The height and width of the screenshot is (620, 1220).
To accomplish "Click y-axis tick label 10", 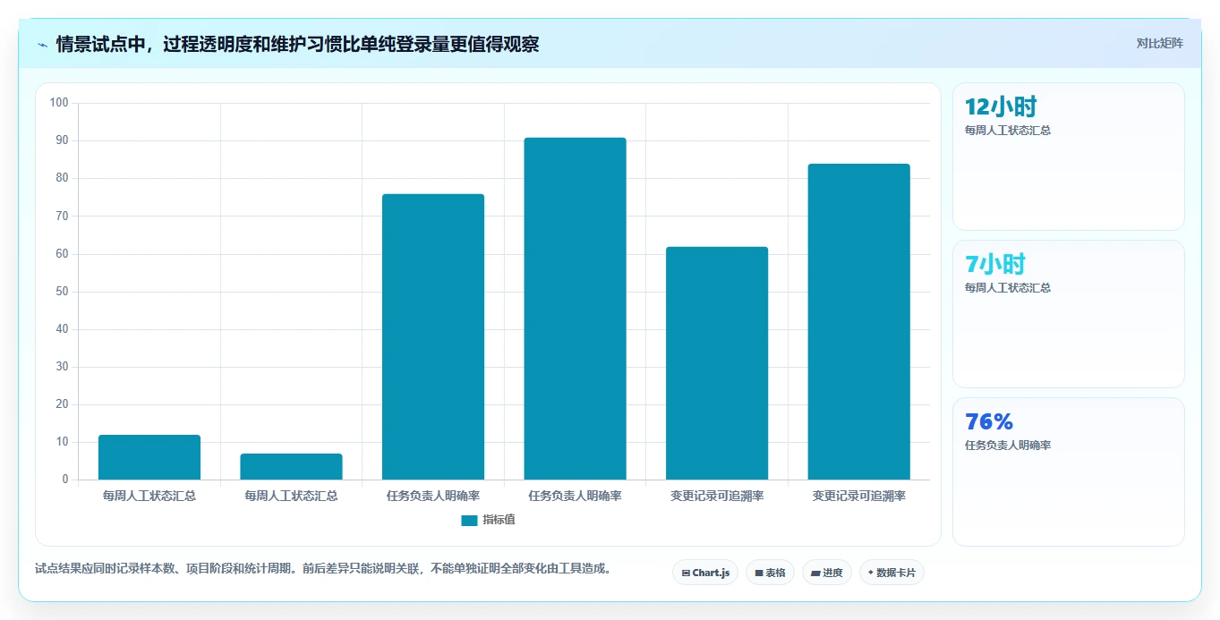I will (63, 442).
